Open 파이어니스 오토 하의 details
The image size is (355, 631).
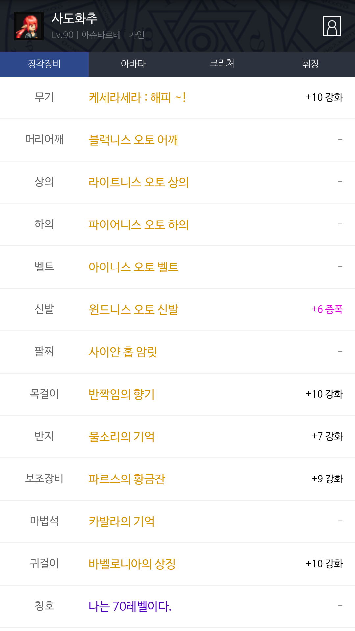point(139,225)
